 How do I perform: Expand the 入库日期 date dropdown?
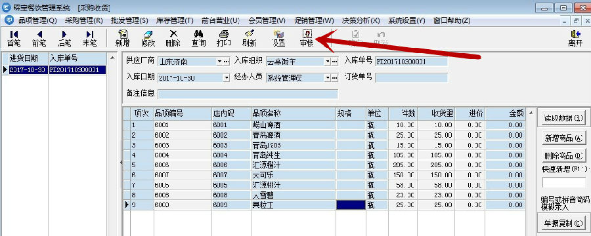227,78
